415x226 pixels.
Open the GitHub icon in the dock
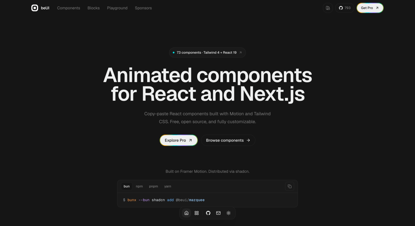coord(208,213)
